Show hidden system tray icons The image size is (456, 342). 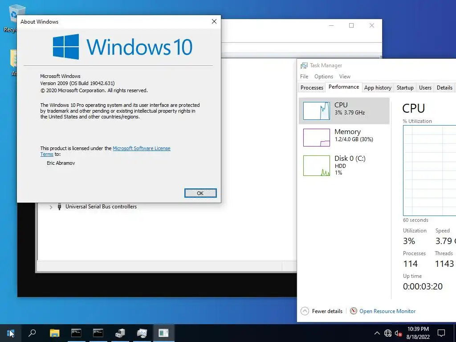coord(377,333)
